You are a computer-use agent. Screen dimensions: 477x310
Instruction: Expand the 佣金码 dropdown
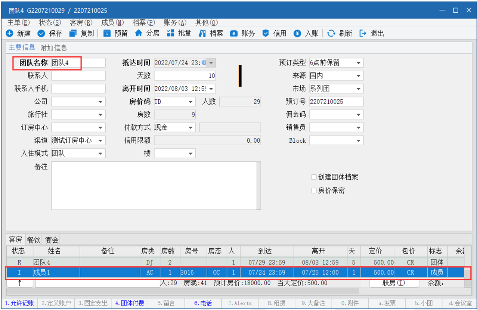click(x=359, y=115)
